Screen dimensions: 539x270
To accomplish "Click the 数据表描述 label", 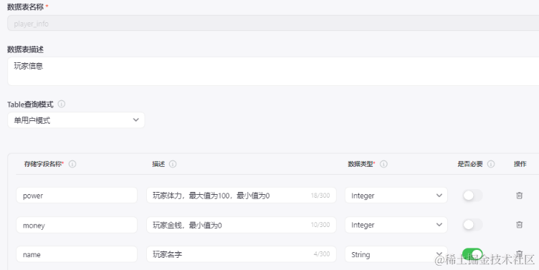I will coord(25,49).
